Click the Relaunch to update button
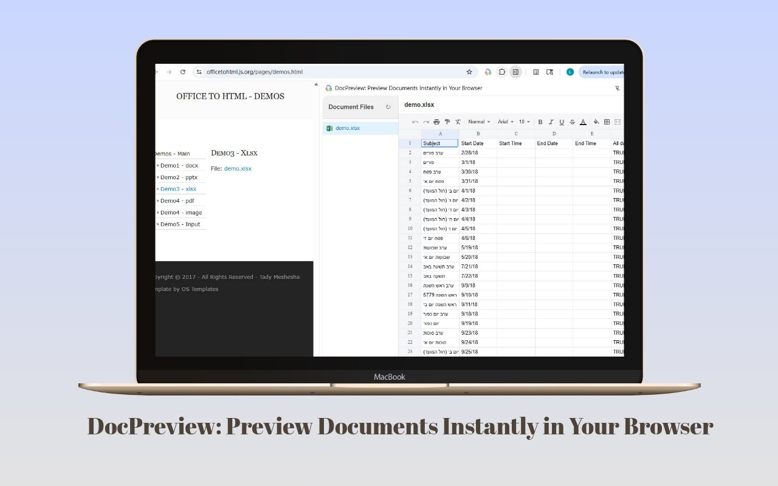The image size is (778, 486). click(602, 72)
